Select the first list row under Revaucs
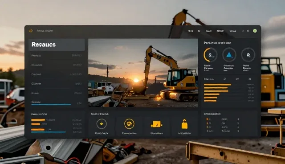285x164 pixels. tap(57, 55)
